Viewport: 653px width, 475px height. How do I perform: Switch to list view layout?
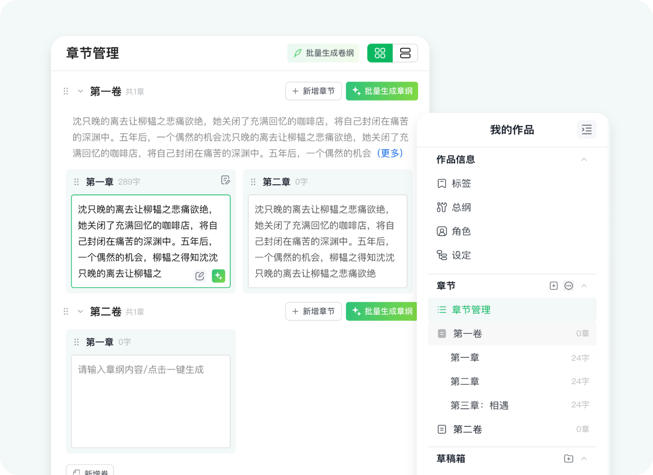point(405,53)
